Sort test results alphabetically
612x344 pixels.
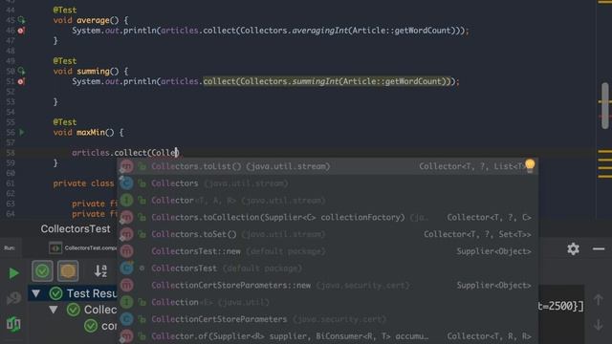[x=100, y=270]
